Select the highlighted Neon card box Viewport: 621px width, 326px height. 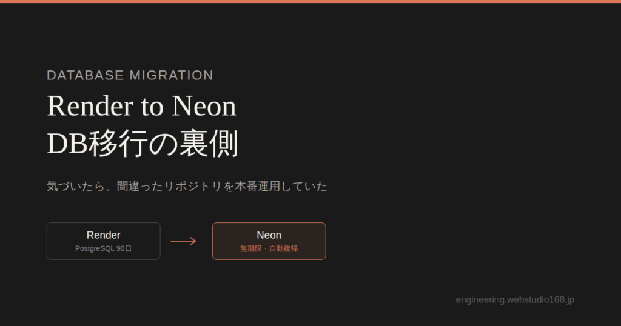(x=269, y=241)
